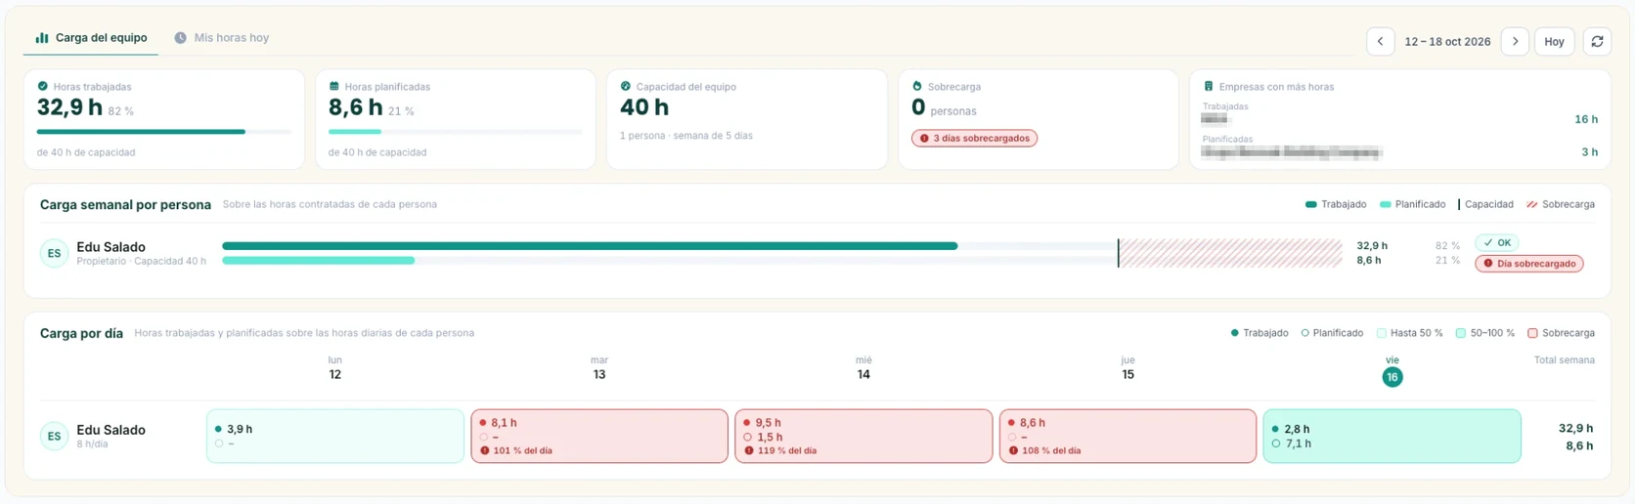The image size is (1635, 504).
Task: Click the Planificado legend swatch in Carga semanal
Action: click(1385, 204)
